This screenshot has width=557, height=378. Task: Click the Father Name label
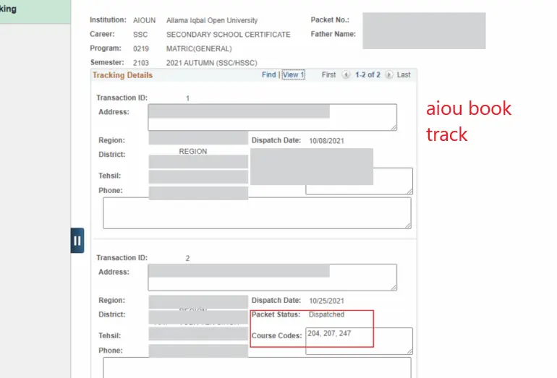(333, 34)
